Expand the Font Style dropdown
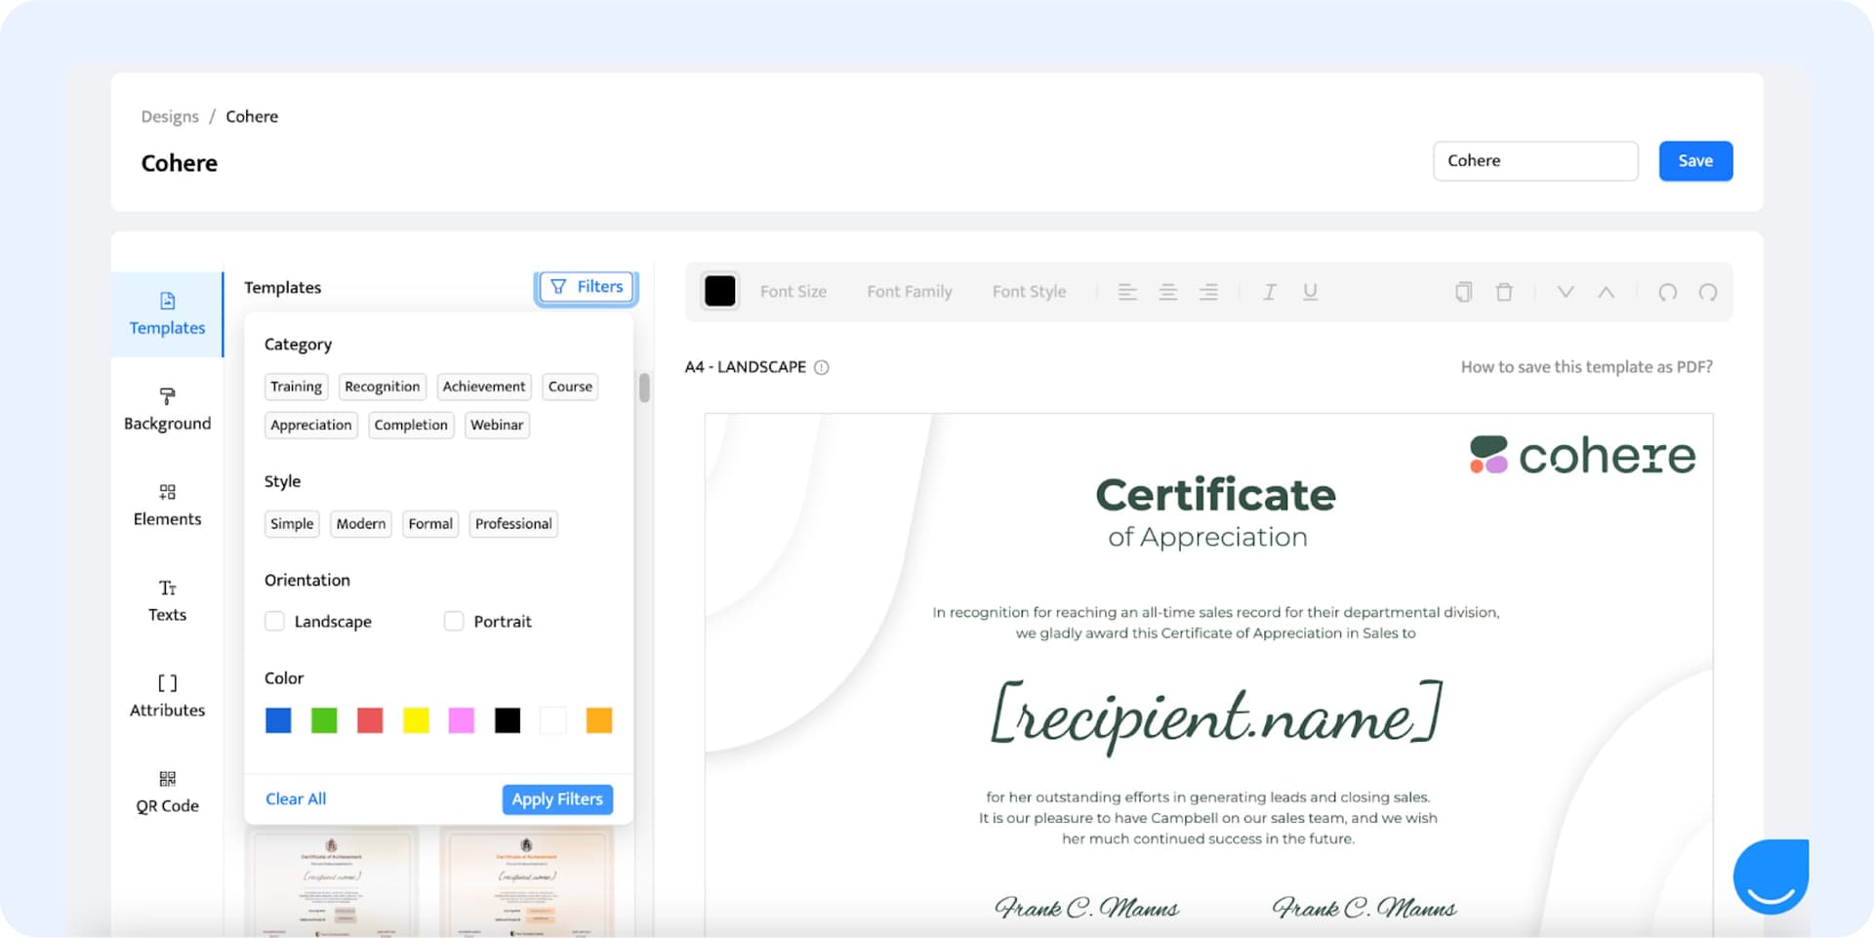This screenshot has height=938, width=1874. point(1029,292)
